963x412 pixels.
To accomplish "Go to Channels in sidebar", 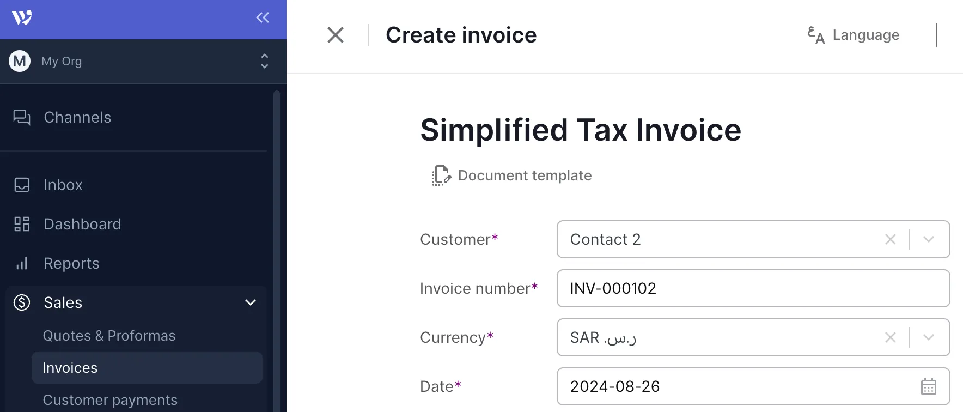I will tap(77, 117).
